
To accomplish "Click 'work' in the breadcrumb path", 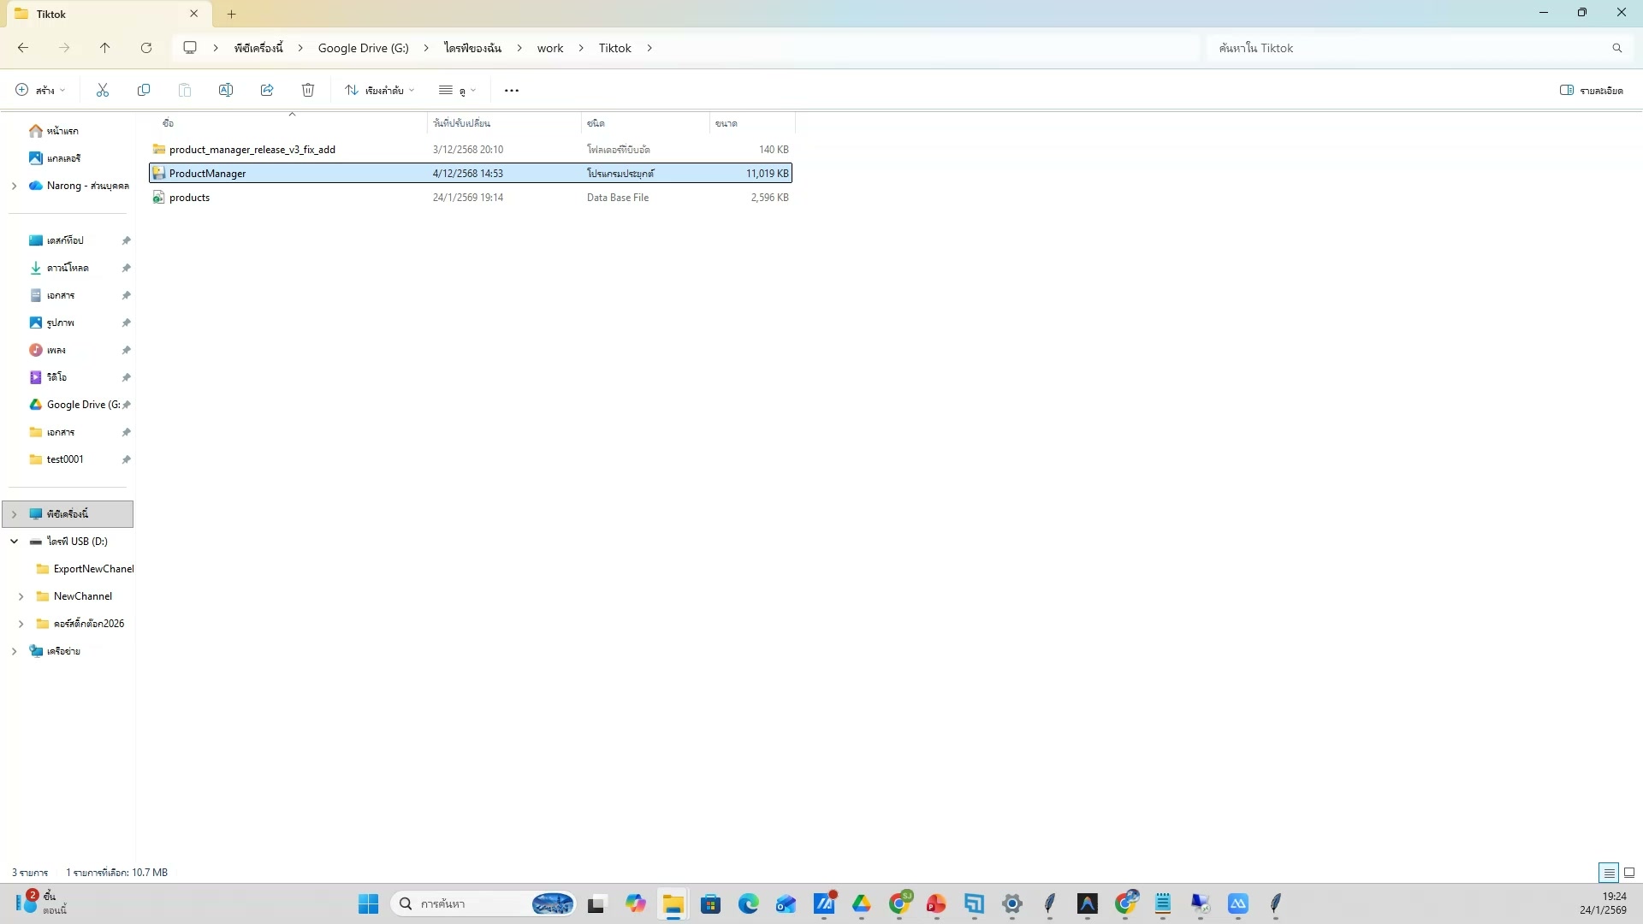I will (x=550, y=48).
